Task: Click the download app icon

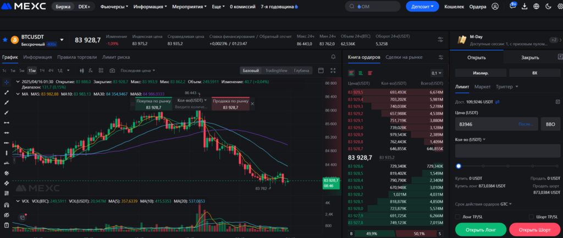Action: click(525, 7)
